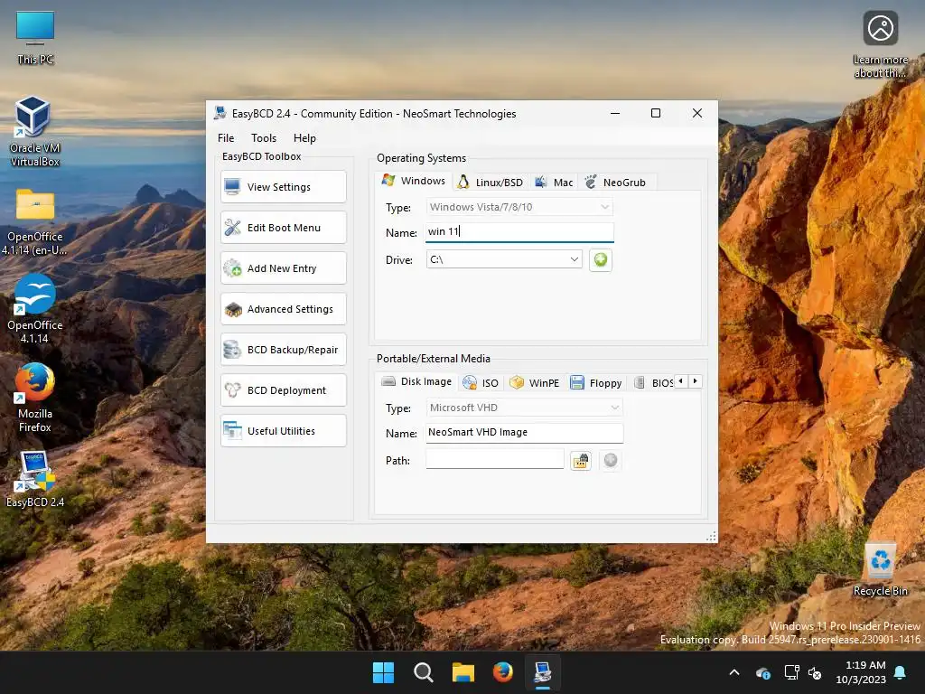Open the Help menu

(x=305, y=138)
